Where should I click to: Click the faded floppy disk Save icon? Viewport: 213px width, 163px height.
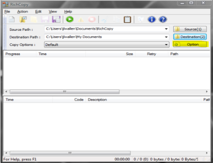[x=45, y=20]
